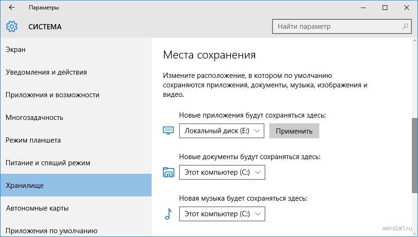
Task: Maximize the settings window
Action: coord(384,8)
